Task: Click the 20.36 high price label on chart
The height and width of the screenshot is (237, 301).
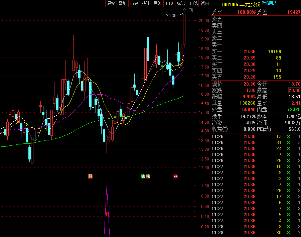Action: 171,16
